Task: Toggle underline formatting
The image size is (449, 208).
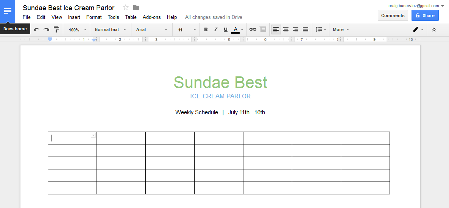Action: coord(225,29)
